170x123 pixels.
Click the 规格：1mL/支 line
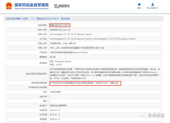(x=56, y=64)
